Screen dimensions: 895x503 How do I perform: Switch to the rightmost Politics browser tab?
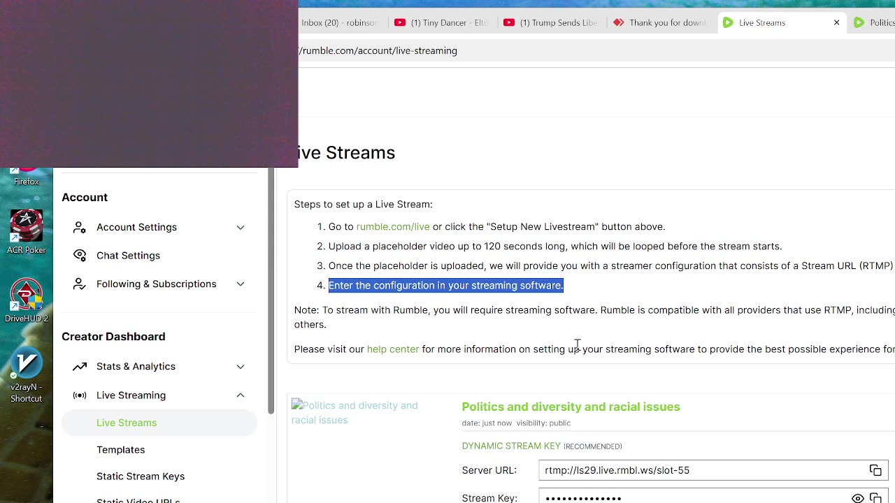pos(874,22)
